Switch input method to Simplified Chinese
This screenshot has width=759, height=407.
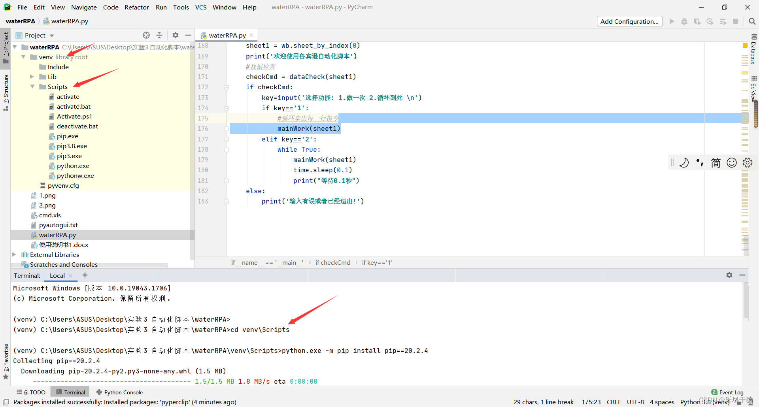716,162
